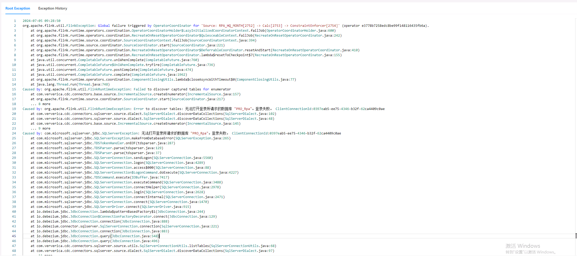
Task: Click SQLServerConnection.java:2471 connectInternal reference
Action: [x=194, y=197]
